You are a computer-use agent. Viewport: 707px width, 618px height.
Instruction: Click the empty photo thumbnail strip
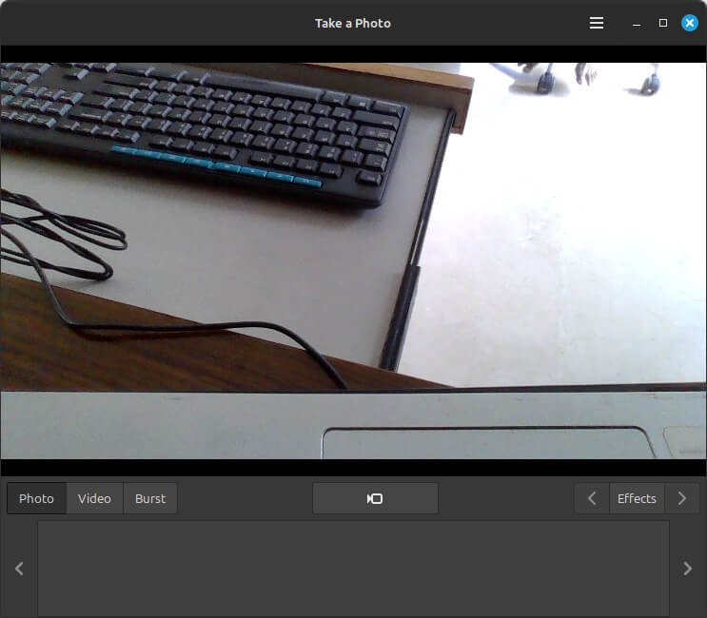353,568
